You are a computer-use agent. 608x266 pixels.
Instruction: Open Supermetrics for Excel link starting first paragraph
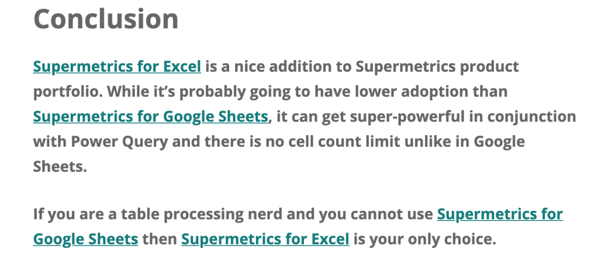pos(117,66)
